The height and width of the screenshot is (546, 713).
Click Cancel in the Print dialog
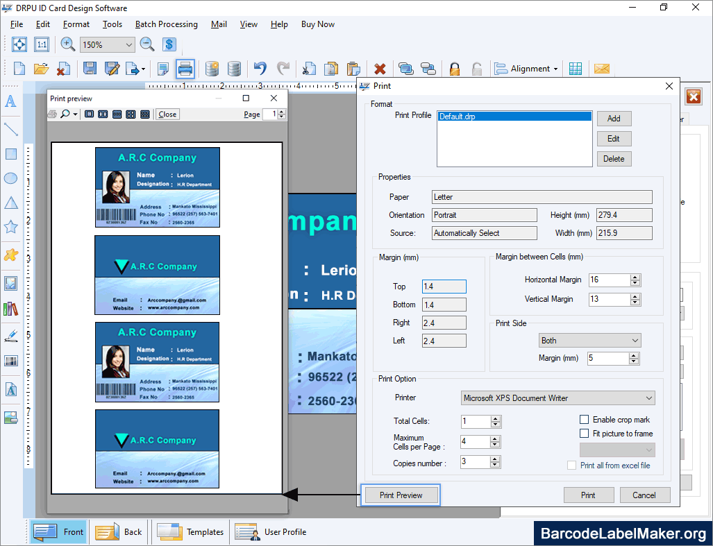[x=644, y=495]
